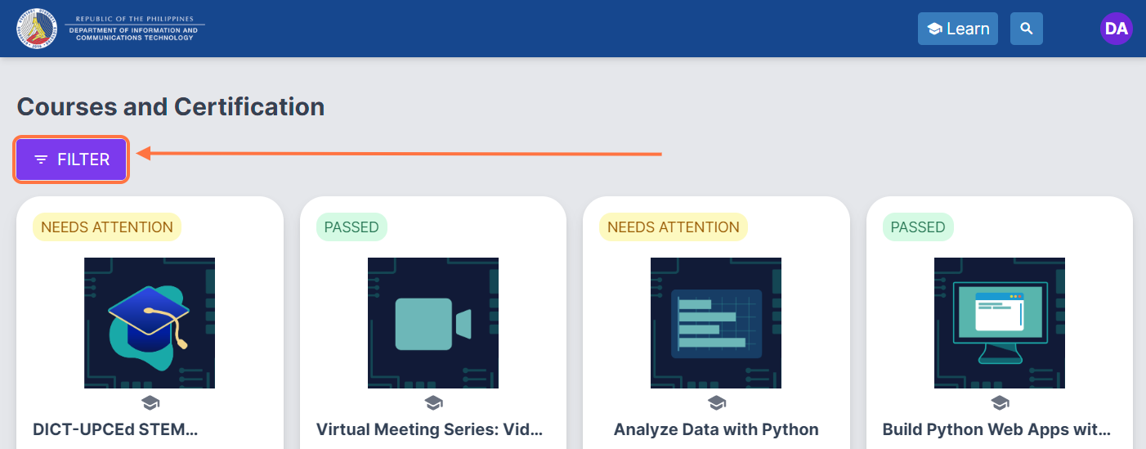Open the Learn menu
This screenshot has height=449, width=1146.
[957, 29]
